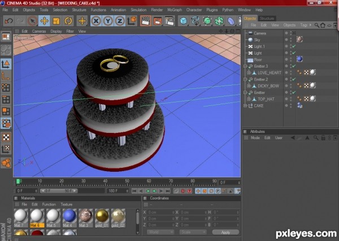The width and height of the screenshot is (339, 241).
Task: Open the viewport Cameras menu
Action: [39, 32]
